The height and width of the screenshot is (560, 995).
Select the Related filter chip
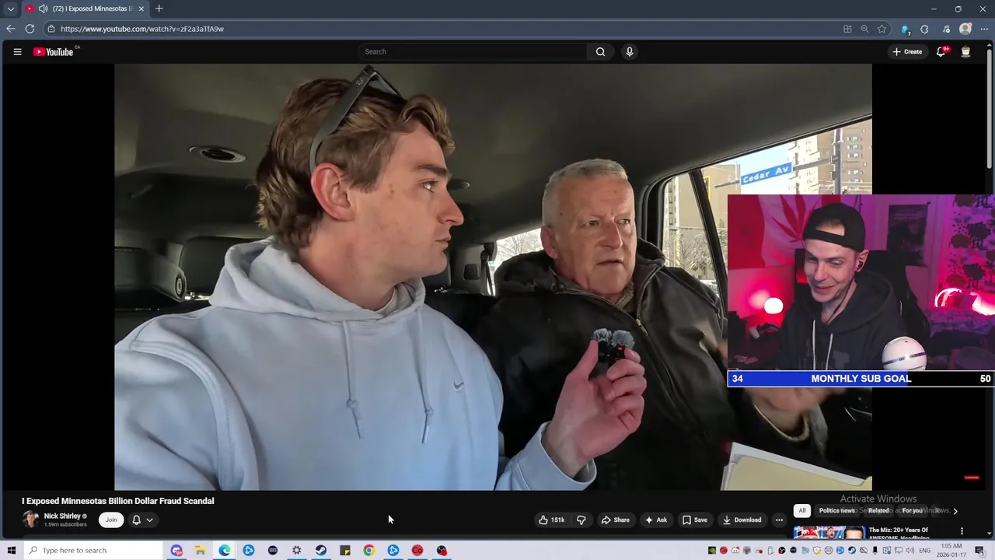tap(878, 511)
